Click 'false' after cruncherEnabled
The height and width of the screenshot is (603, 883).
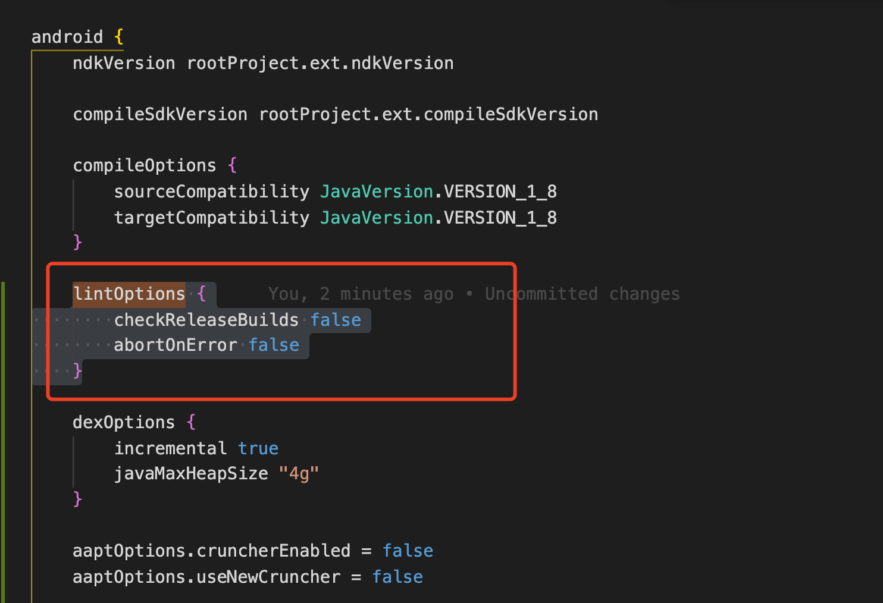pyautogui.click(x=408, y=551)
